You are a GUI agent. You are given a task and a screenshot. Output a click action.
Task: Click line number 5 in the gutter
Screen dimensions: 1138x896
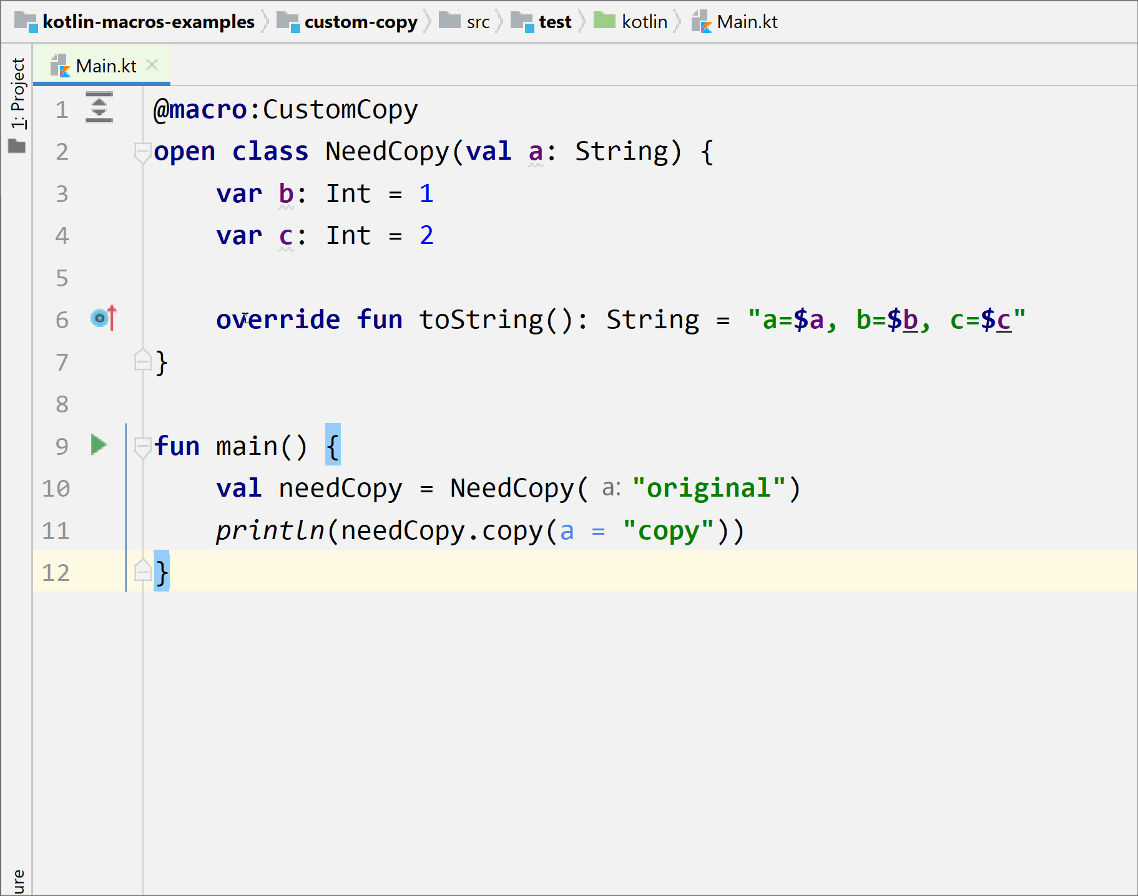click(62, 278)
